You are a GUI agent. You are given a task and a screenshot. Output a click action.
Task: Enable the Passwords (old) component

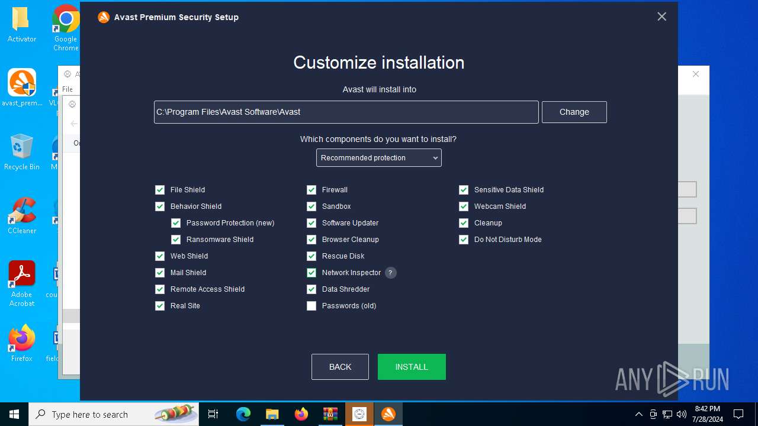click(x=311, y=306)
